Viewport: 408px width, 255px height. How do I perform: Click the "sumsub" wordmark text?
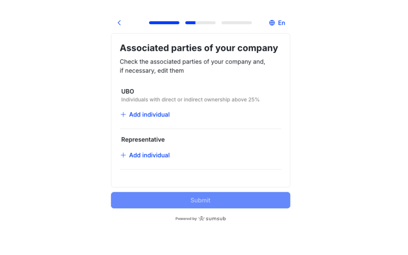click(216, 218)
